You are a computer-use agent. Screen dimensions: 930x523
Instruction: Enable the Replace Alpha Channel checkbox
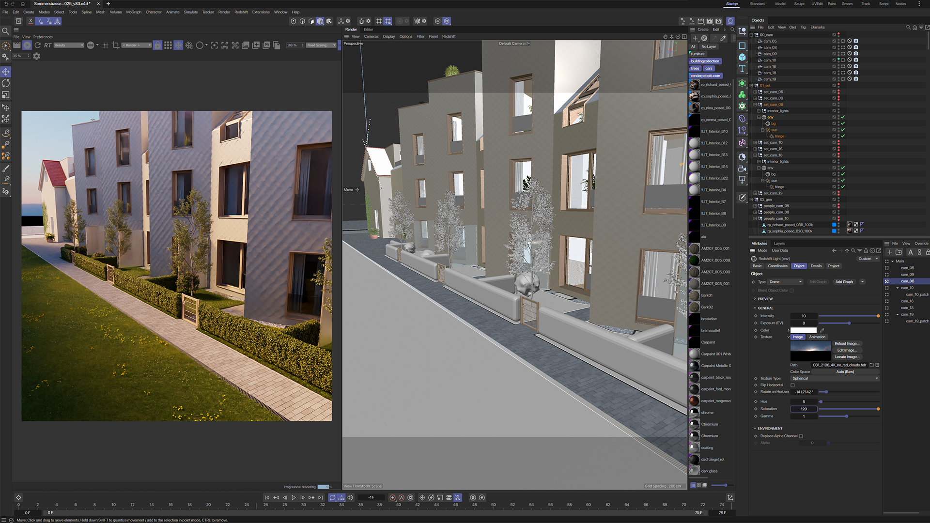pyautogui.click(x=801, y=436)
